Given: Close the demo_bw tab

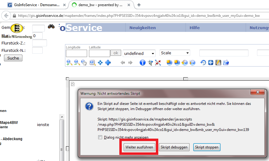Looking at the screenshot, I should [x=129, y=5].
